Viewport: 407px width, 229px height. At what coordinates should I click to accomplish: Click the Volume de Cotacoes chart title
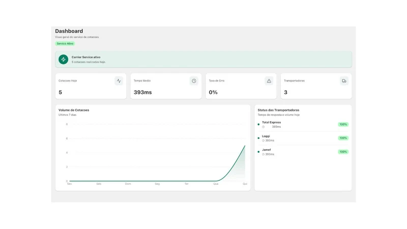(74, 110)
